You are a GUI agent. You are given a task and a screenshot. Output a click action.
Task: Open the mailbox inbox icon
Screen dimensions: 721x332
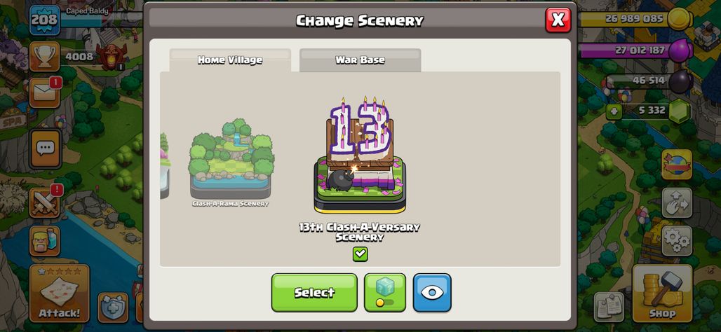point(45,92)
